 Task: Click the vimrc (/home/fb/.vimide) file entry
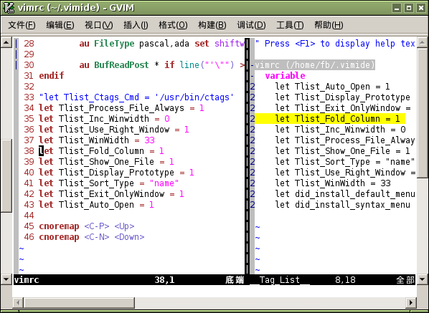coord(315,65)
